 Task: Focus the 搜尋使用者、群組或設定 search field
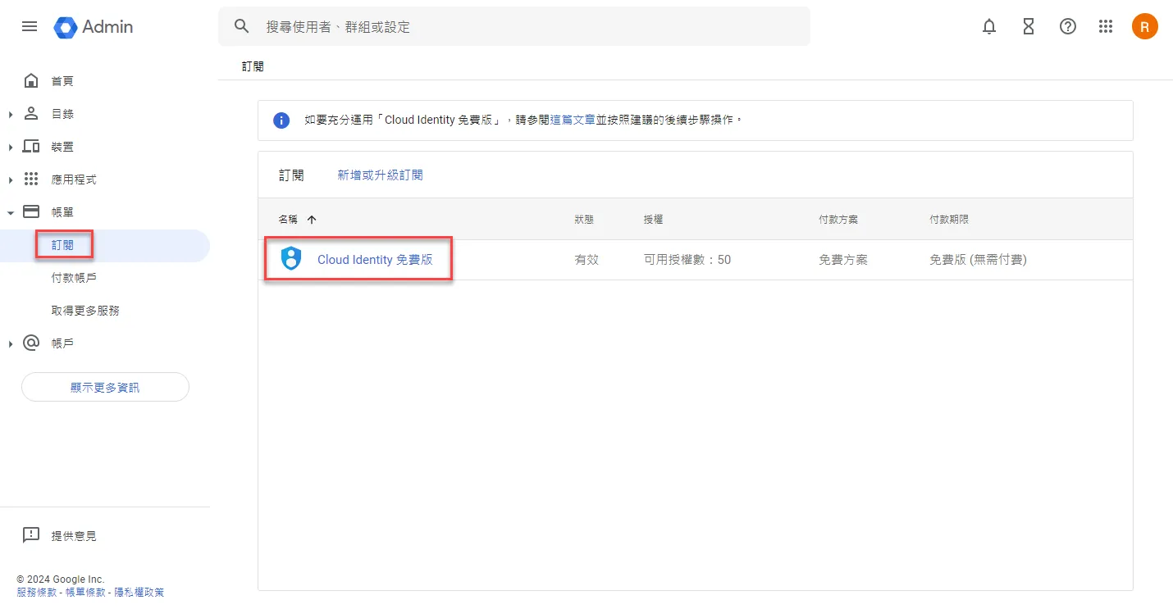tap(514, 26)
